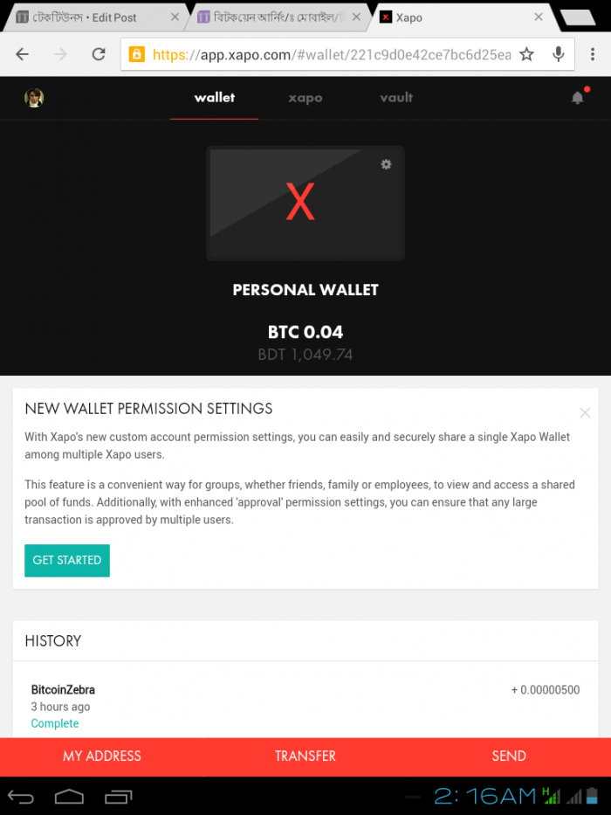Go back with the browser back arrow
611x815 pixels.
23,54
